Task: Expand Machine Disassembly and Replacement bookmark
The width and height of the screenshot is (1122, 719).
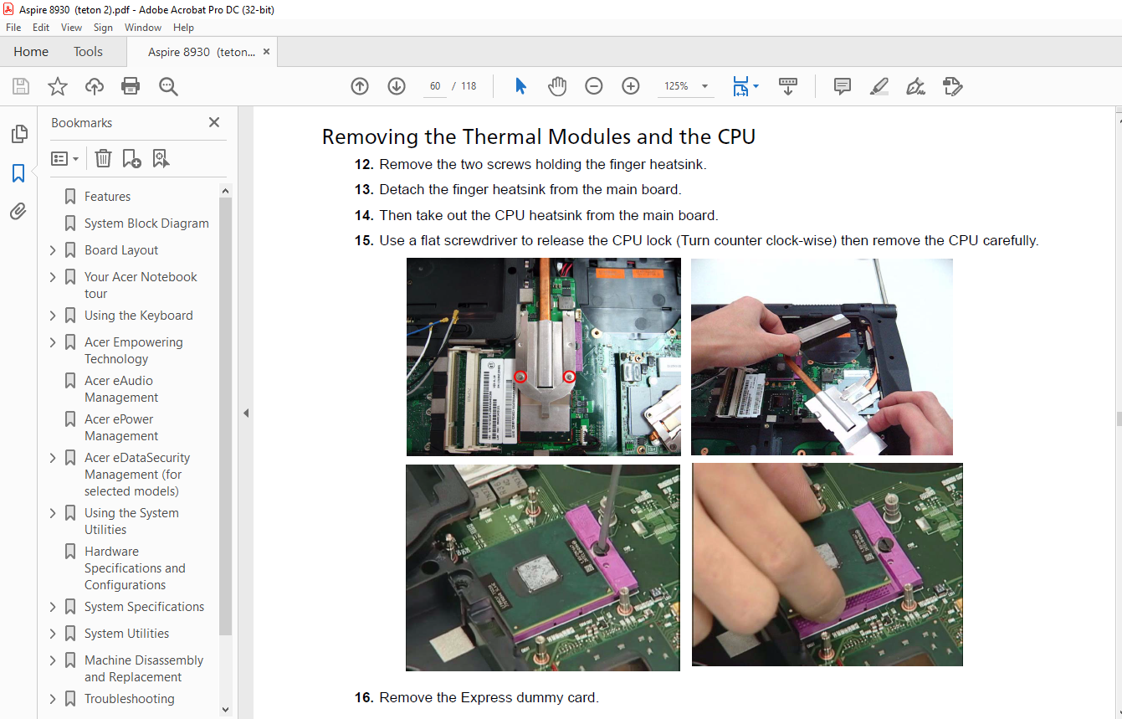Action: pyautogui.click(x=53, y=660)
